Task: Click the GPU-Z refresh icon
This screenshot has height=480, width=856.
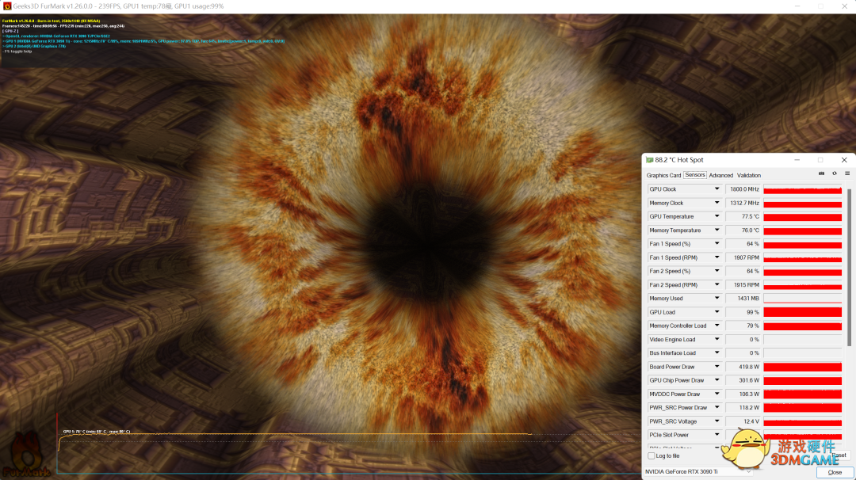Action: [834, 173]
